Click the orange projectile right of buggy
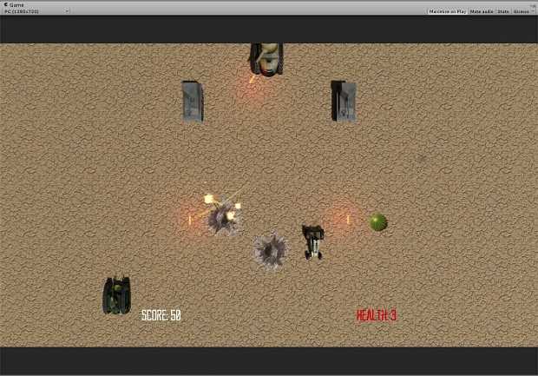 [x=347, y=219]
